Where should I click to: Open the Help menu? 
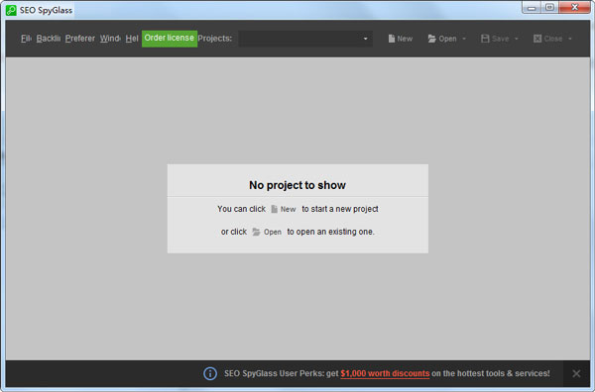tap(132, 39)
